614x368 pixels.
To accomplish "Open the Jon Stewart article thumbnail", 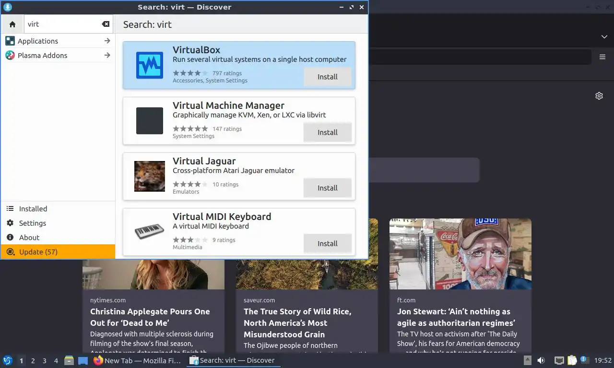I will coord(460,254).
